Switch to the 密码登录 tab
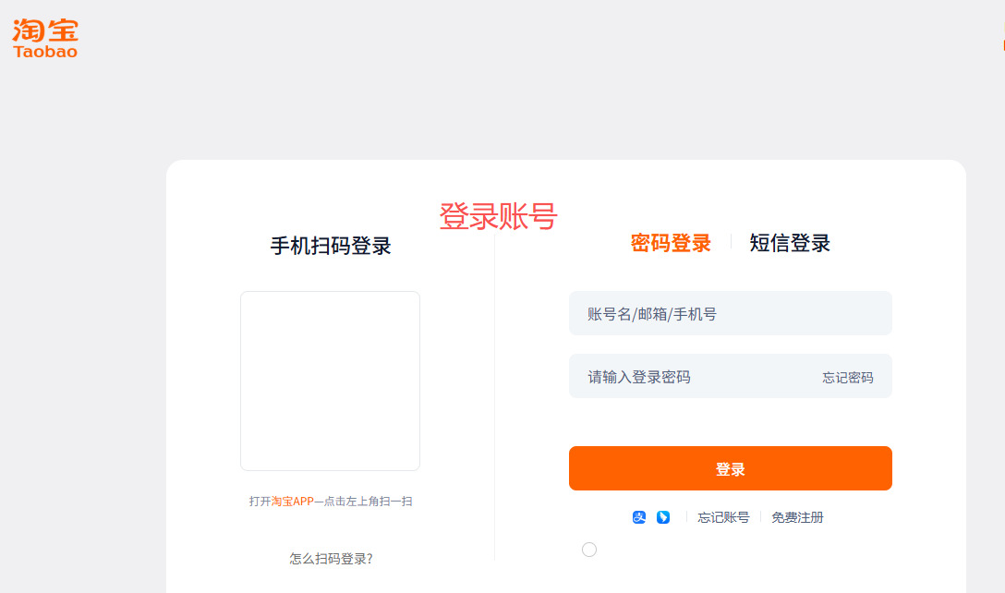1005x593 pixels. pos(671,243)
